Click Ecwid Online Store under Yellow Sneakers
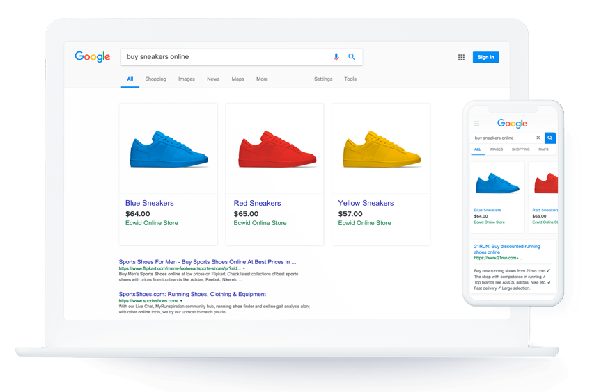This screenshot has height=392, width=592. click(x=364, y=223)
